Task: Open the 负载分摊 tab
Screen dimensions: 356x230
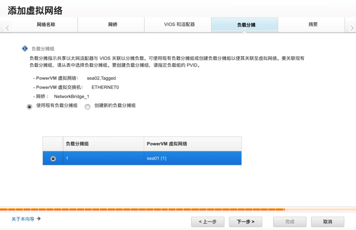Action: 245,24
